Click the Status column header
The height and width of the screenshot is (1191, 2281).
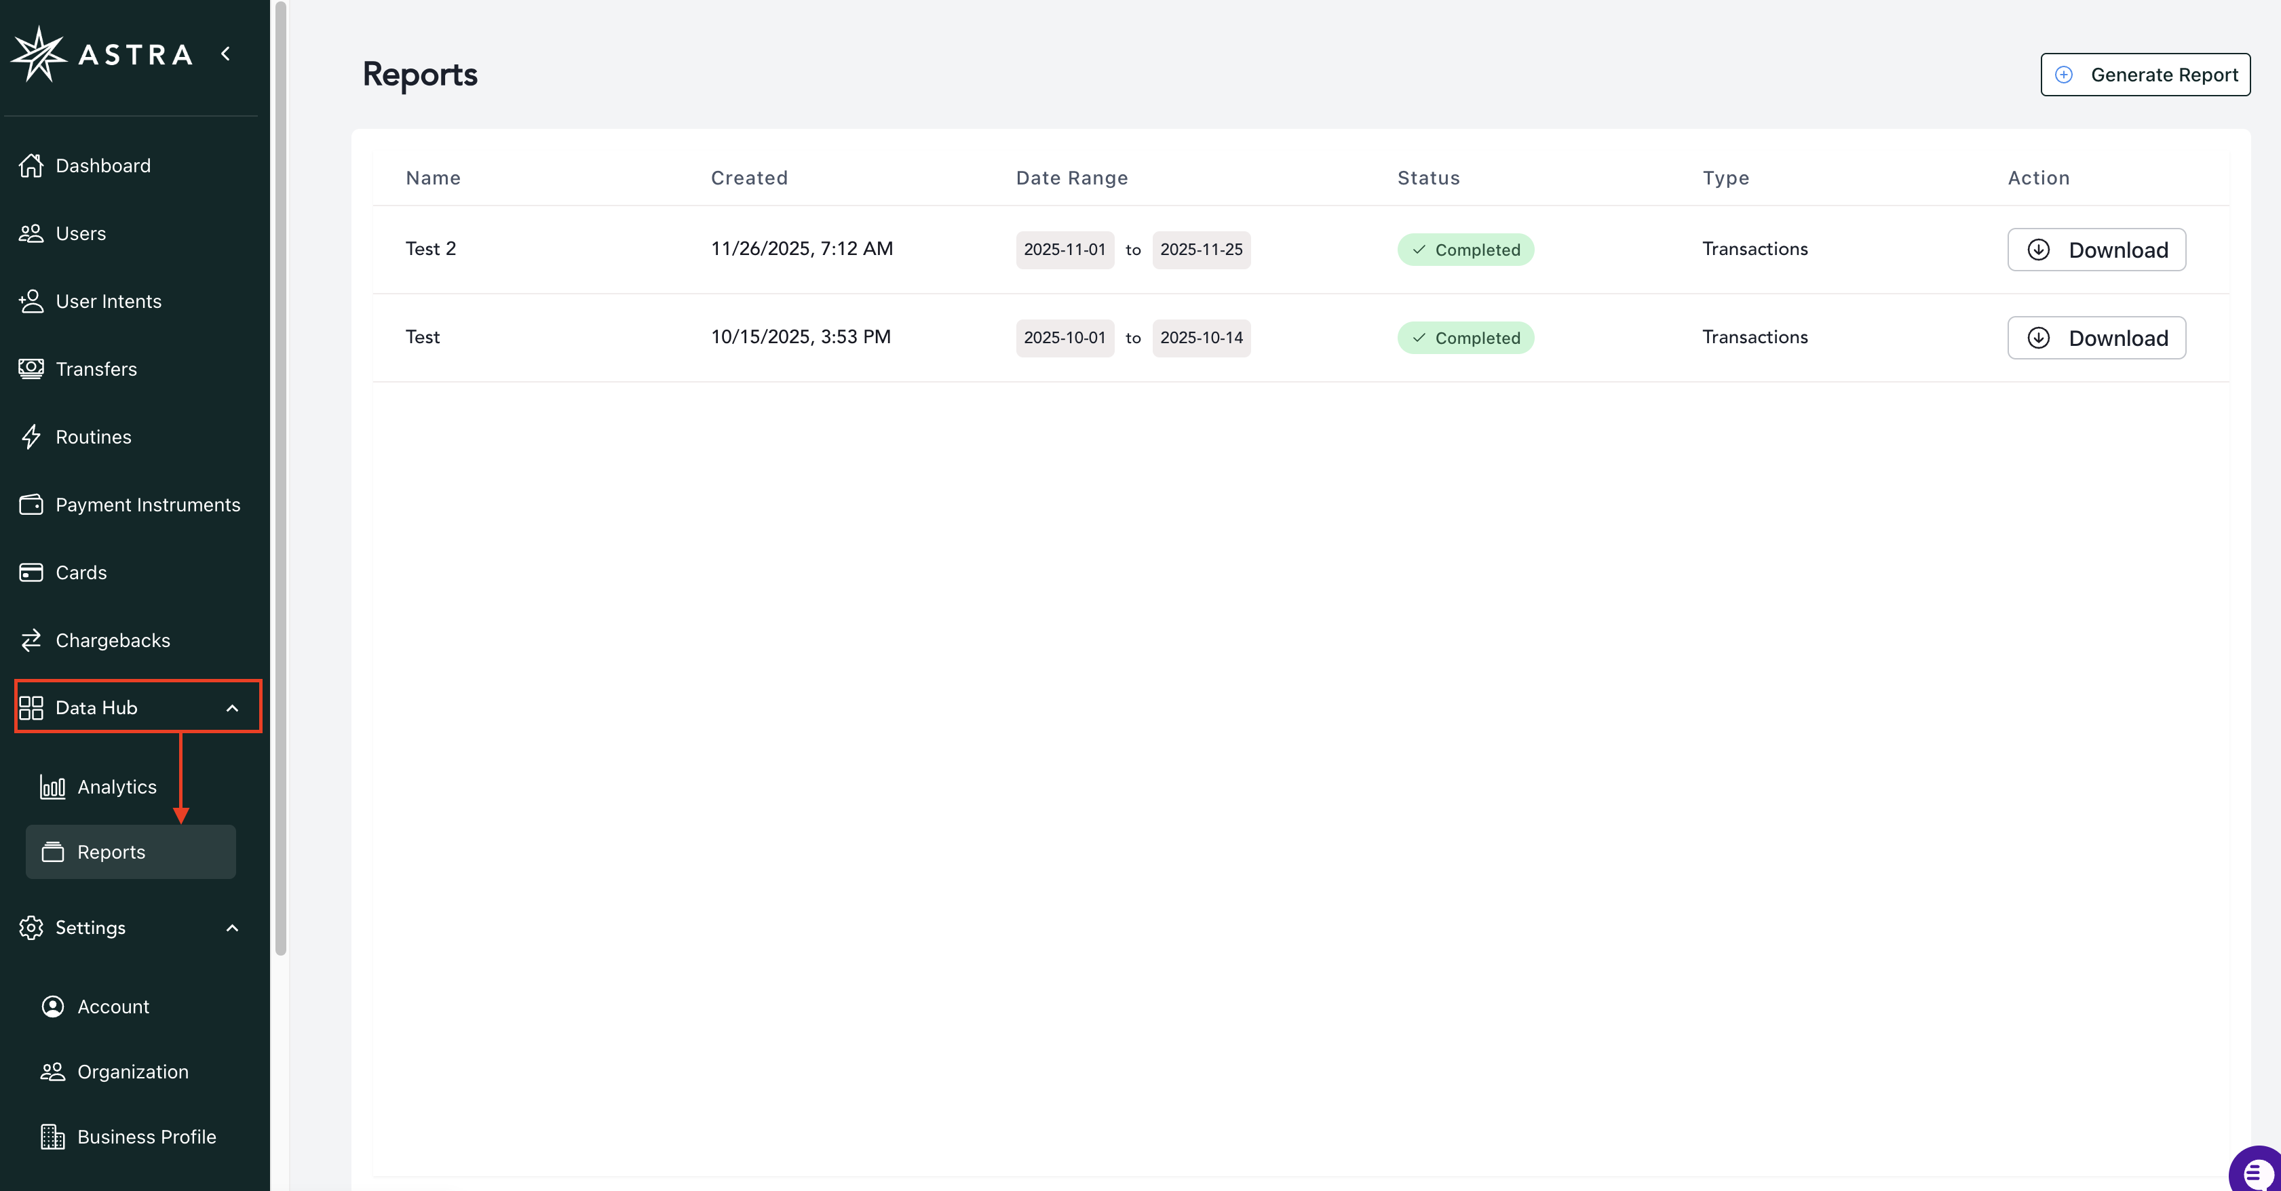[x=1428, y=178]
